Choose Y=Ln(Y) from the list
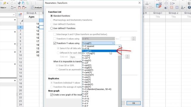191x107 pixels. [x=100, y=56]
